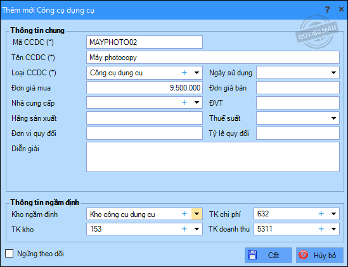Image resolution: width=348 pixels, height=267 pixels.
Task: Click the blue floppy disk save icon
Action: (x=252, y=255)
